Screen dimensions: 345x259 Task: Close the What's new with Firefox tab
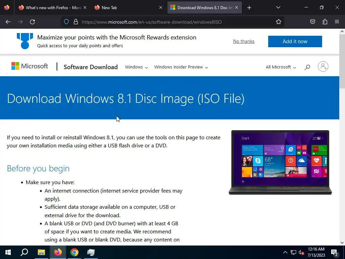click(x=85, y=7)
